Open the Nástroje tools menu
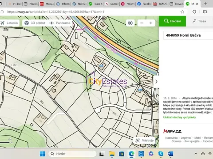 click(144, 140)
